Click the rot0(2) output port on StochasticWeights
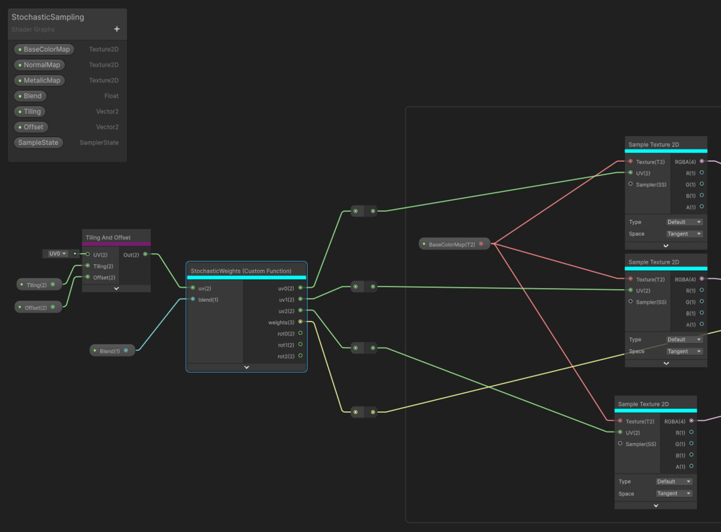The height and width of the screenshot is (532, 721). pyautogui.click(x=300, y=333)
